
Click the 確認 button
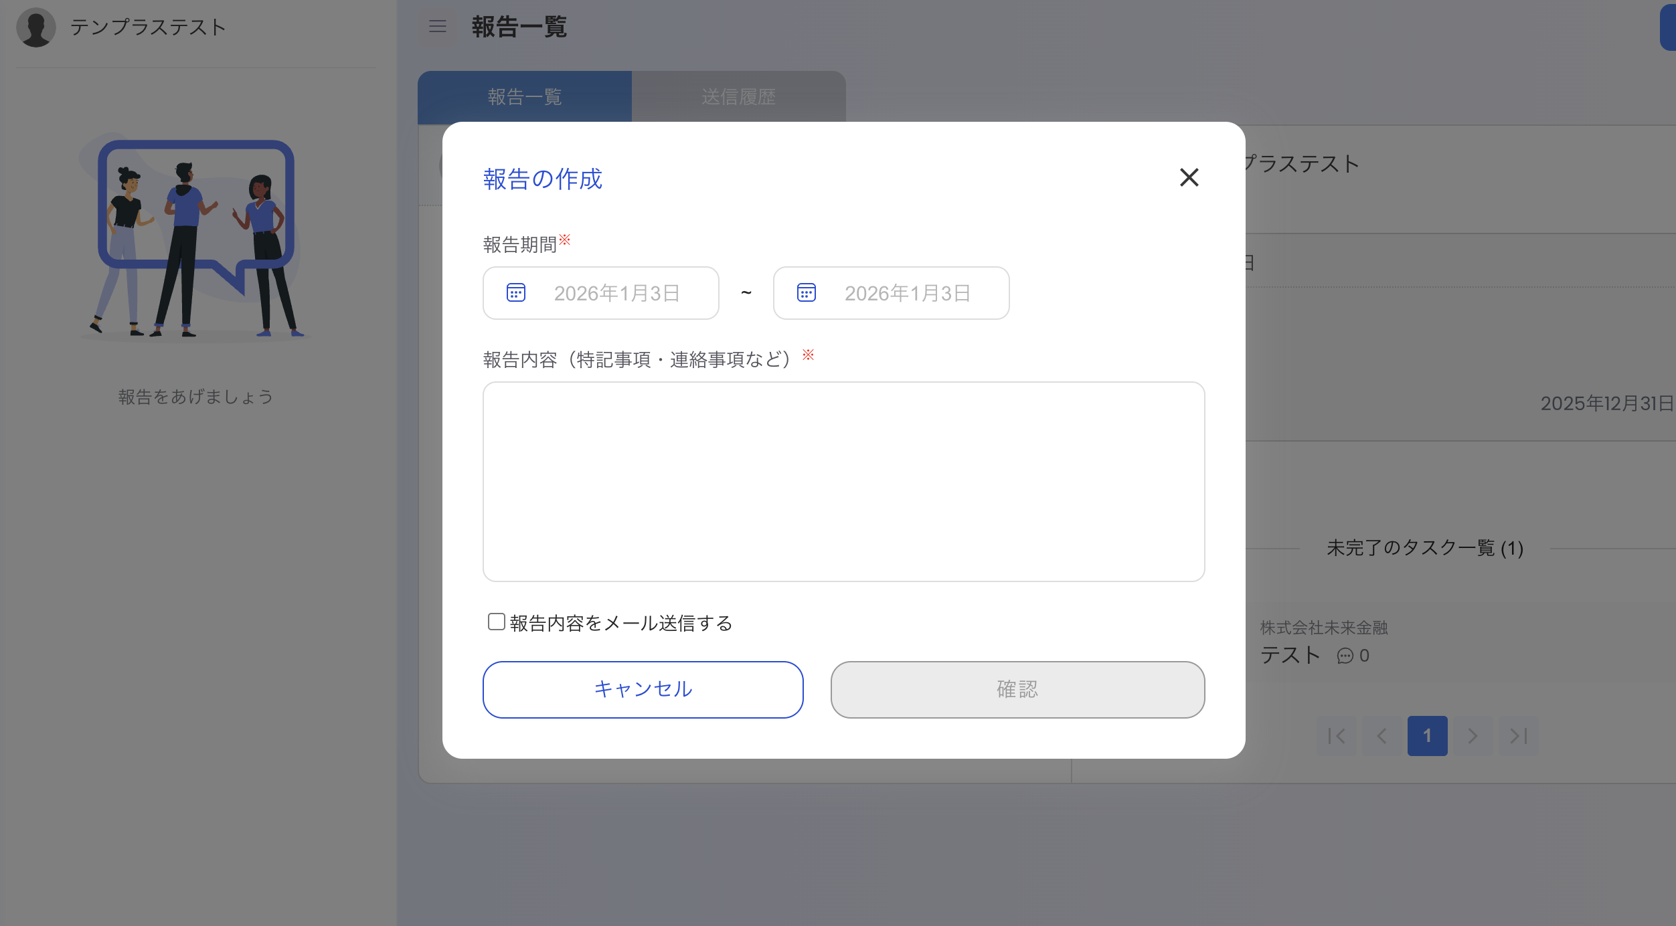(1017, 690)
